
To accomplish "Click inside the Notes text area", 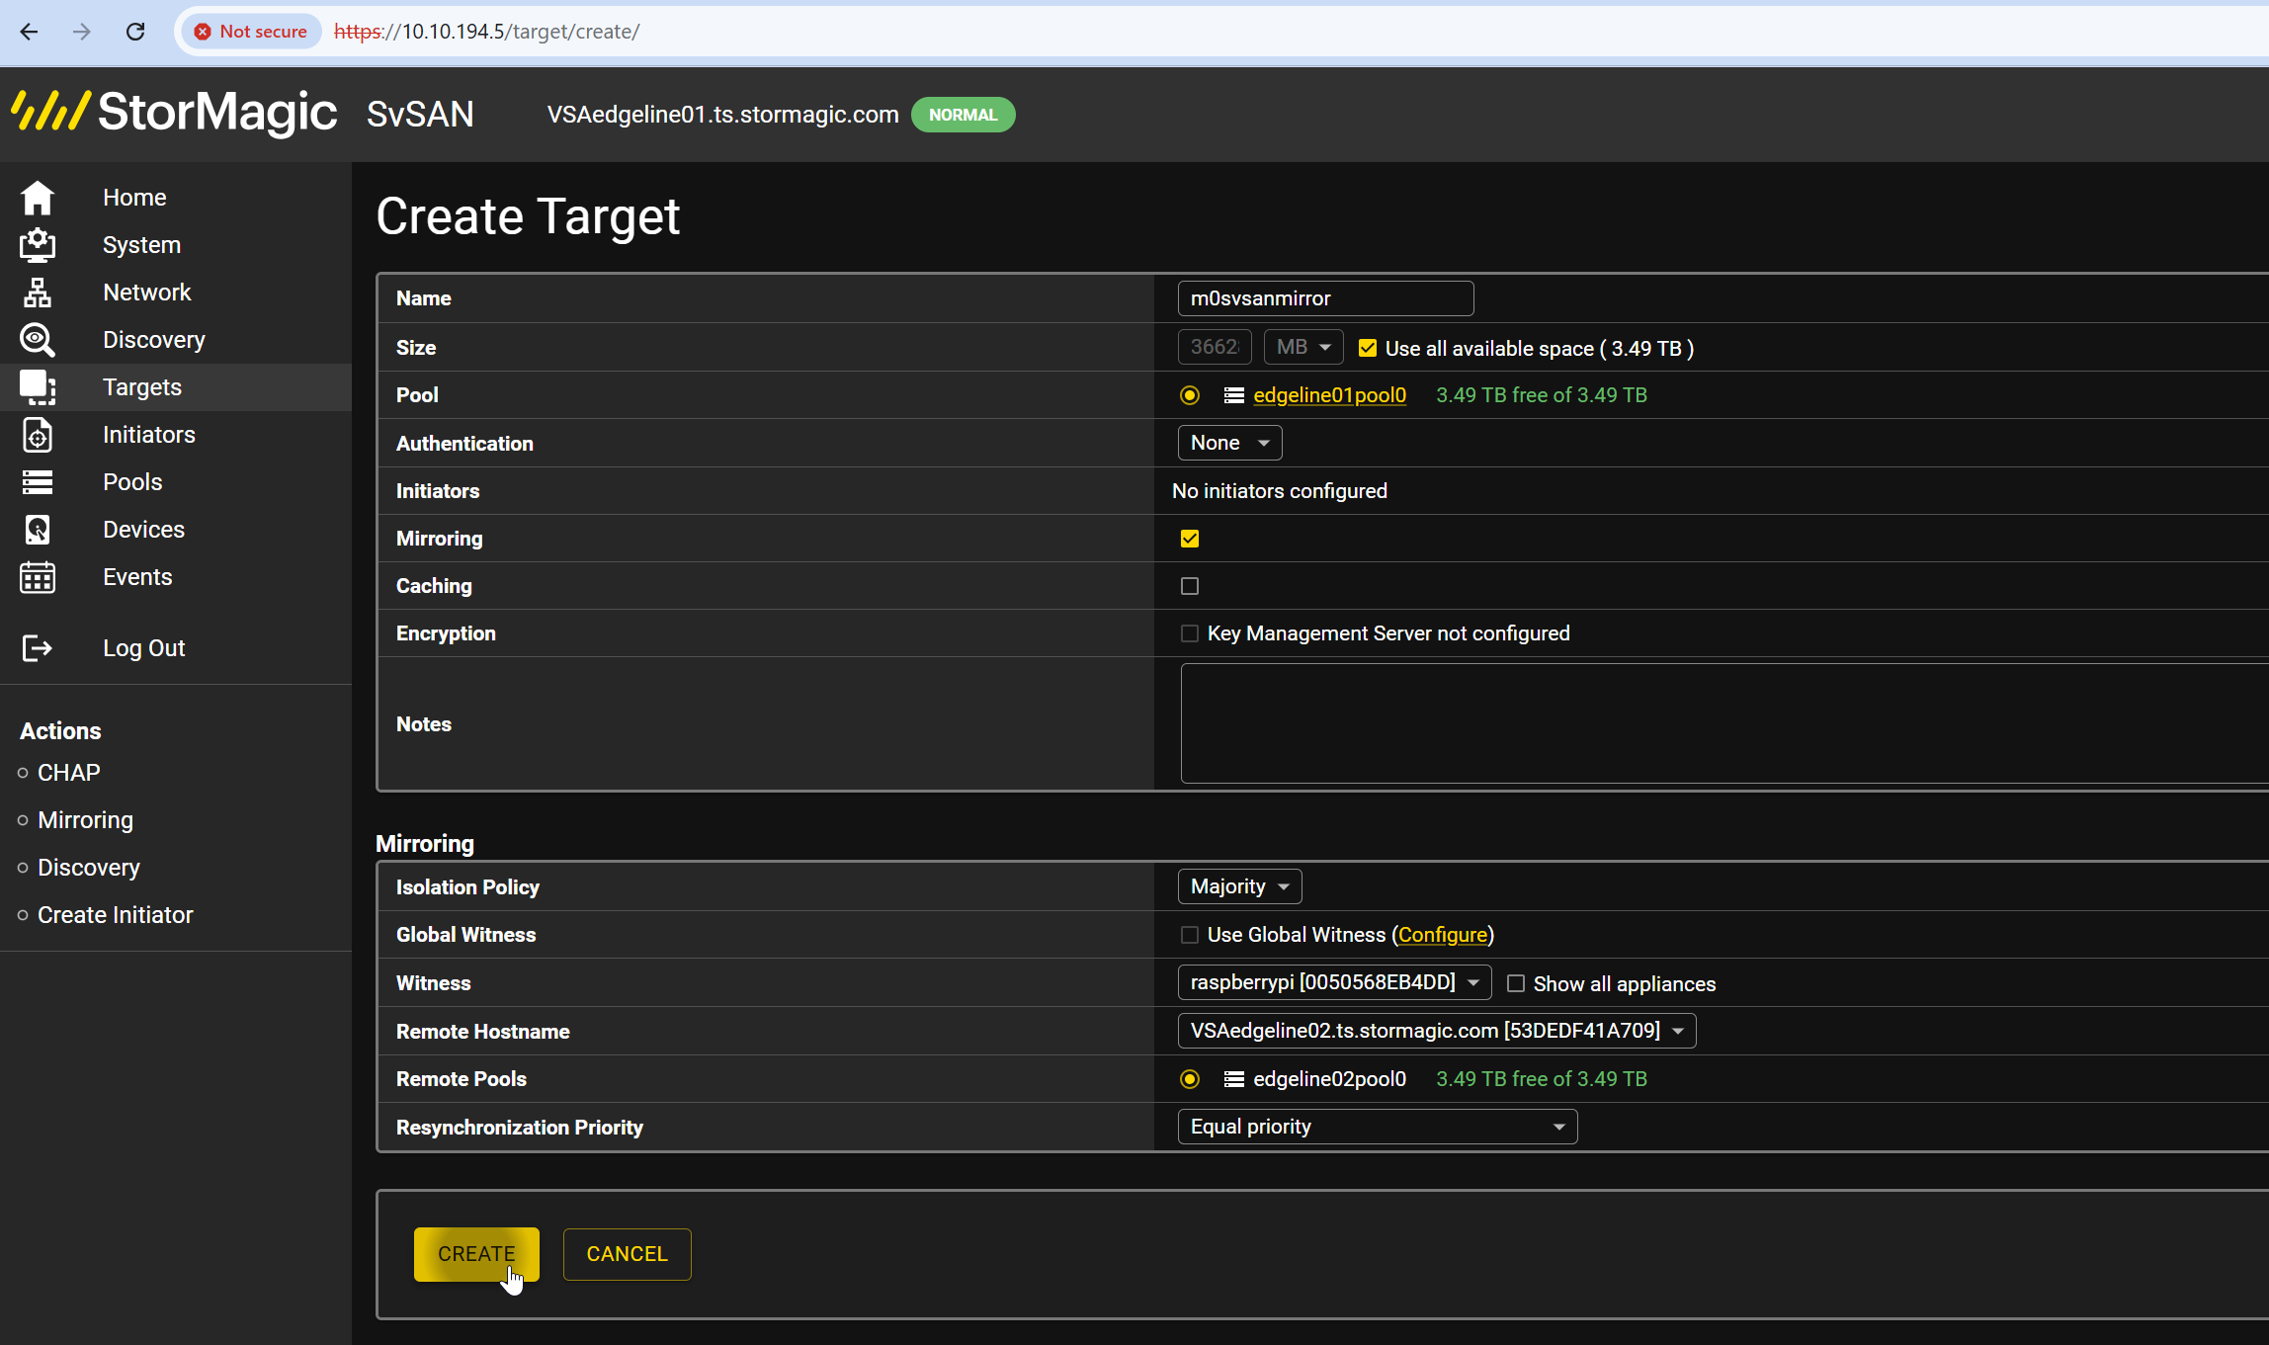I will (1724, 723).
